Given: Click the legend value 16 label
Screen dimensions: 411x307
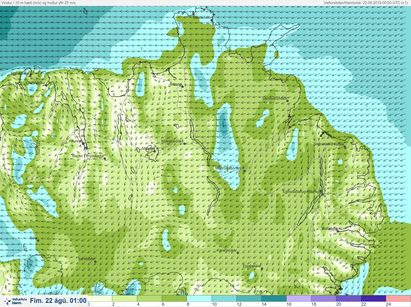Looking at the screenshot, I should (x=289, y=304).
